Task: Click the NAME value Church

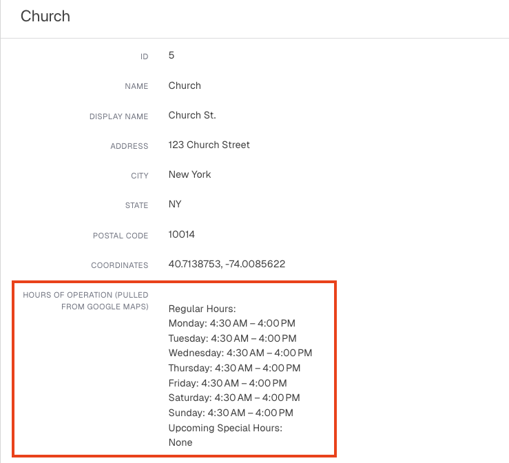Action: click(x=185, y=85)
